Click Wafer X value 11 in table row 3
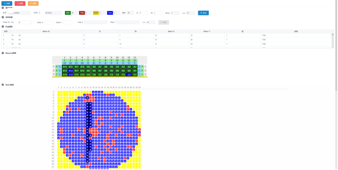Screen dimensions: 338x170 click(x=156, y=44)
